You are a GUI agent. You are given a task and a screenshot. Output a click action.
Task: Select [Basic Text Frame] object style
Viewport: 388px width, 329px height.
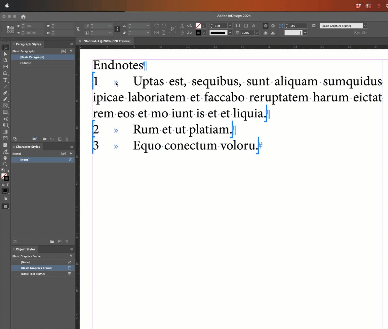pyautogui.click(x=43, y=274)
